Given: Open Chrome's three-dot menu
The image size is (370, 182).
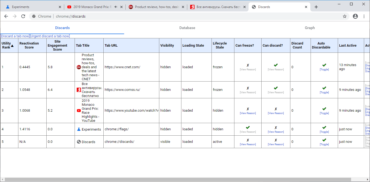Looking at the screenshot, I should pyautogui.click(x=364, y=16).
